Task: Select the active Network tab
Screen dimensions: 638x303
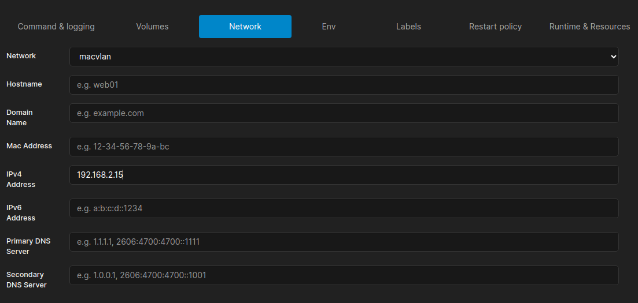Action: (x=245, y=27)
